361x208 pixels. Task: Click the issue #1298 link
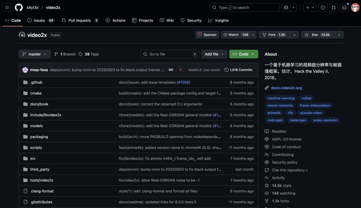(x=184, y=82)
